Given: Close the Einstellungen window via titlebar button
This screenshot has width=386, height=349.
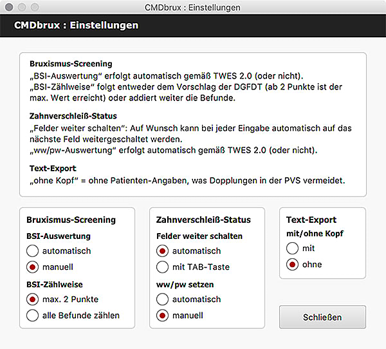Looking at the screenshot, I should 9,7.
